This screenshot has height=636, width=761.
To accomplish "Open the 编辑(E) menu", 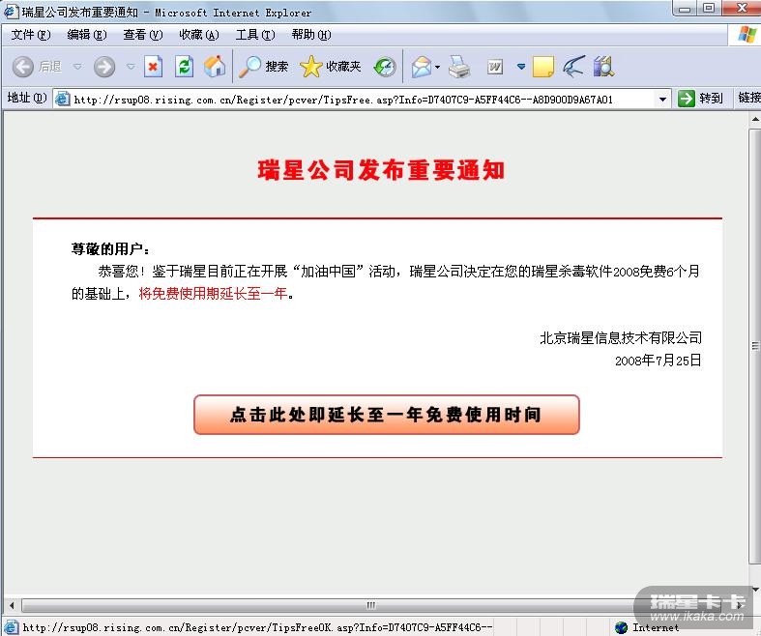I will tap(87, 35).
